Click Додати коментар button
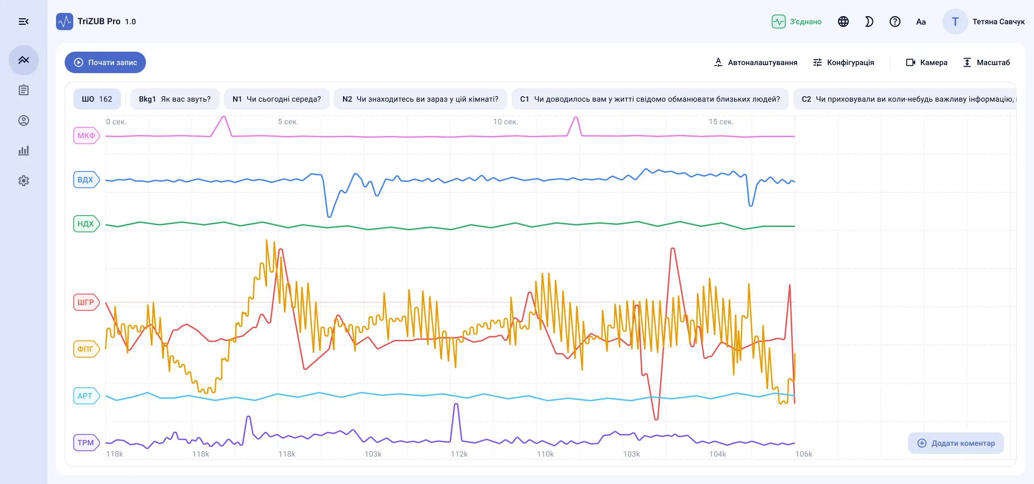This screenshot has height=484, width=1034. coord(956,443)
